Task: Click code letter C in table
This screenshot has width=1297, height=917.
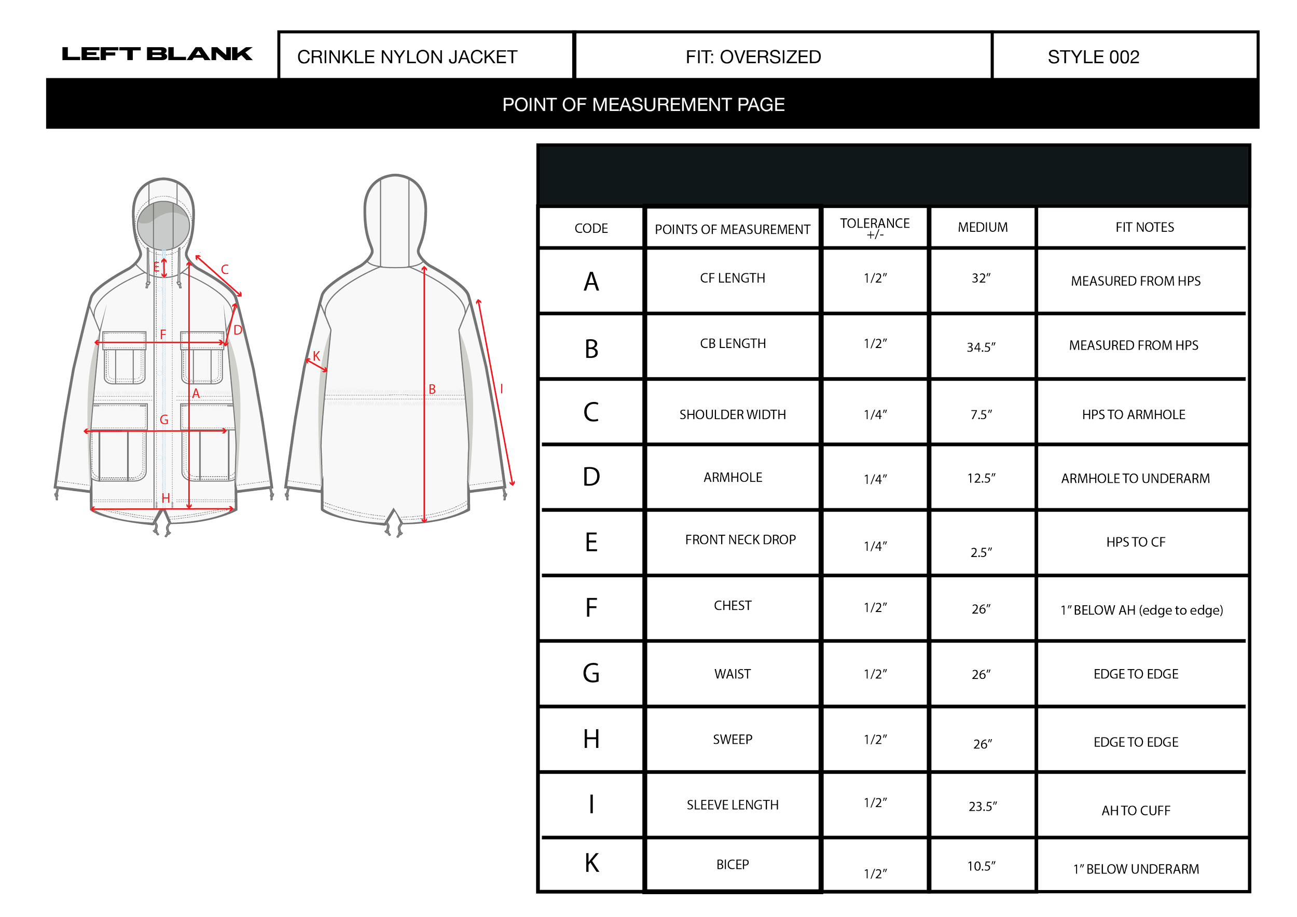Action: [x=591, y=412]
